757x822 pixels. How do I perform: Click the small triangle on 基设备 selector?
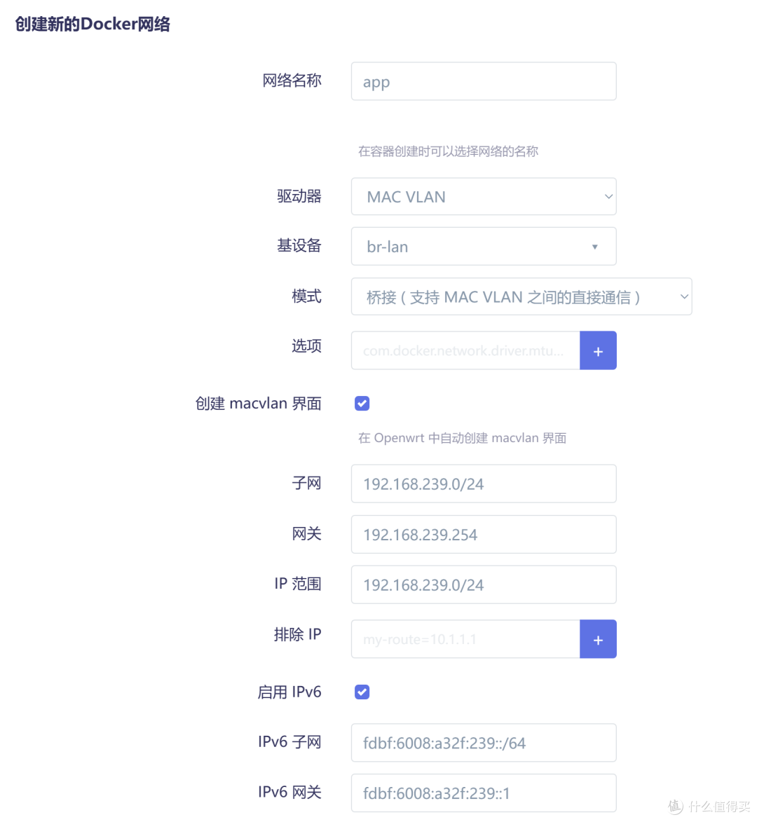pos(594,247)
